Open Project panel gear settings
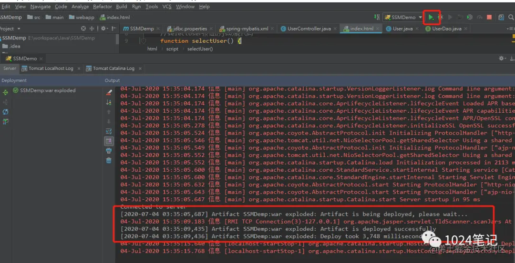515x263 pixels. coord(104,29)
